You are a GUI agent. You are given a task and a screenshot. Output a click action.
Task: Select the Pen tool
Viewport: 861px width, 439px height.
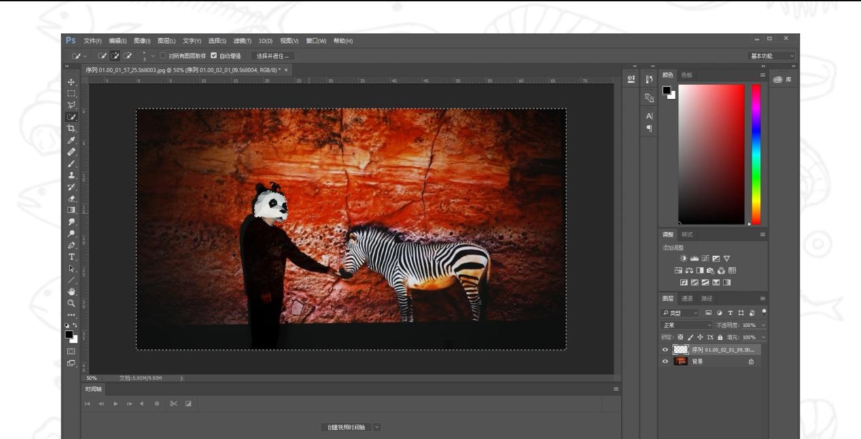tap(71, 246)
